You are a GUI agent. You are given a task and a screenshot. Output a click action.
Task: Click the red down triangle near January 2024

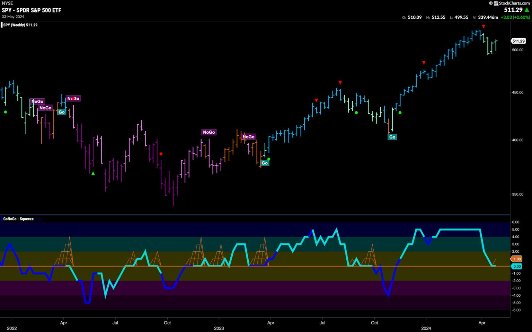424,63
